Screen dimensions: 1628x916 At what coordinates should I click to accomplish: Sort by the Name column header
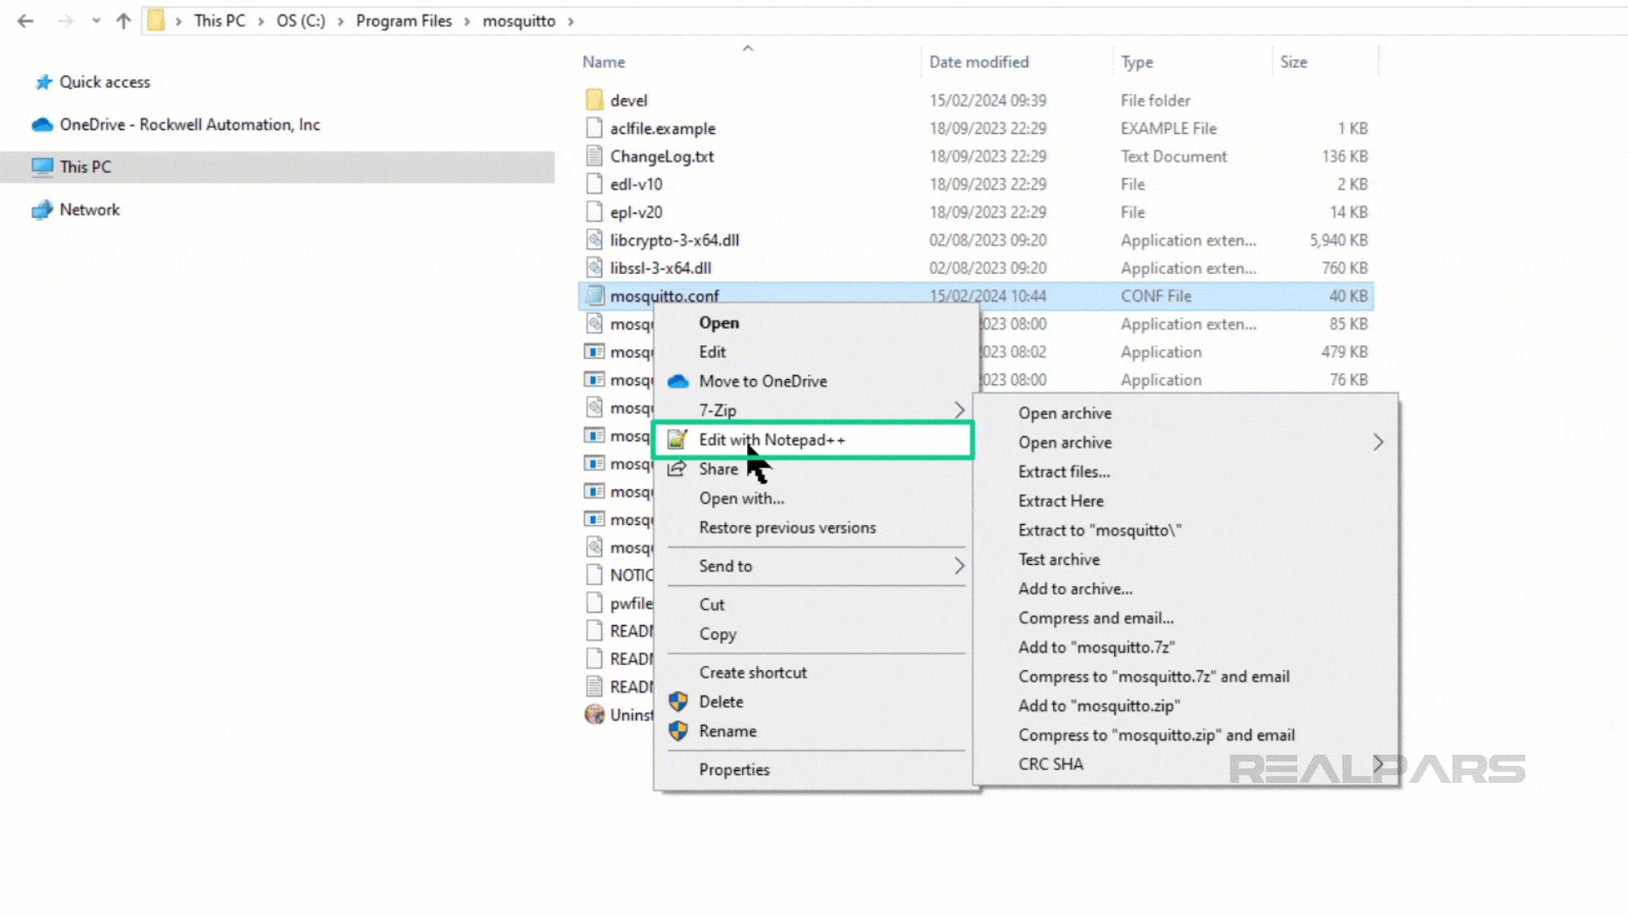[604, 62]
